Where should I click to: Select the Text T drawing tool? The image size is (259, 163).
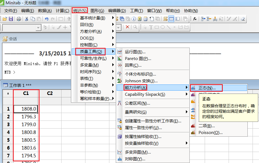151,27
